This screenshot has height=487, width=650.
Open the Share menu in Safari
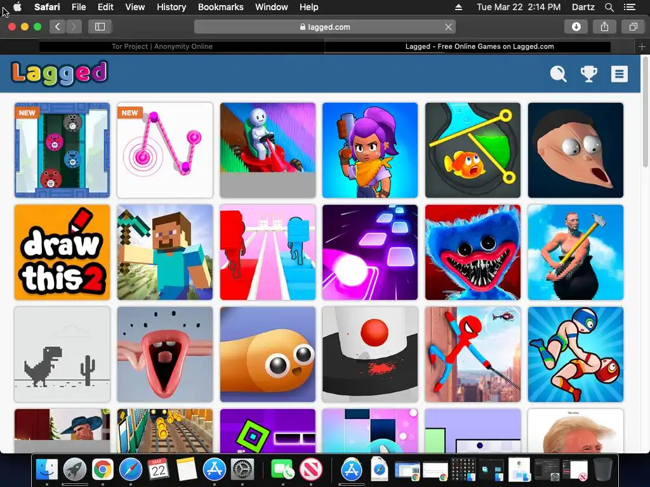[x=604, y=27]
